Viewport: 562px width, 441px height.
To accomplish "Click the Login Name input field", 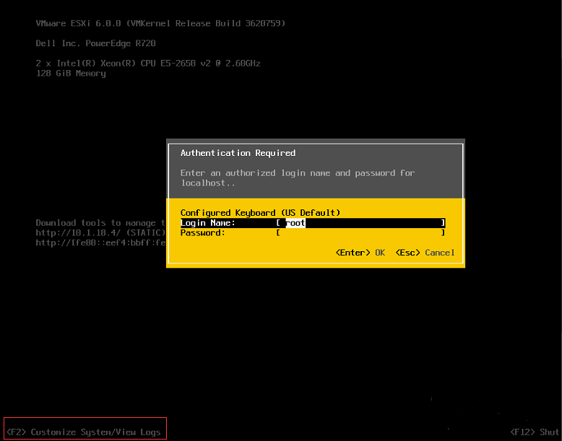I will point(360,223).
